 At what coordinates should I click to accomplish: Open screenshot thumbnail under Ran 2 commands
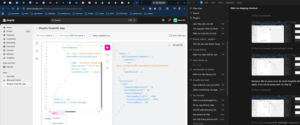[x=276, y=32]
